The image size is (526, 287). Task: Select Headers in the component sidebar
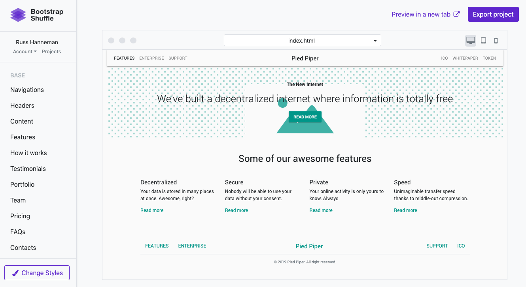22,105
